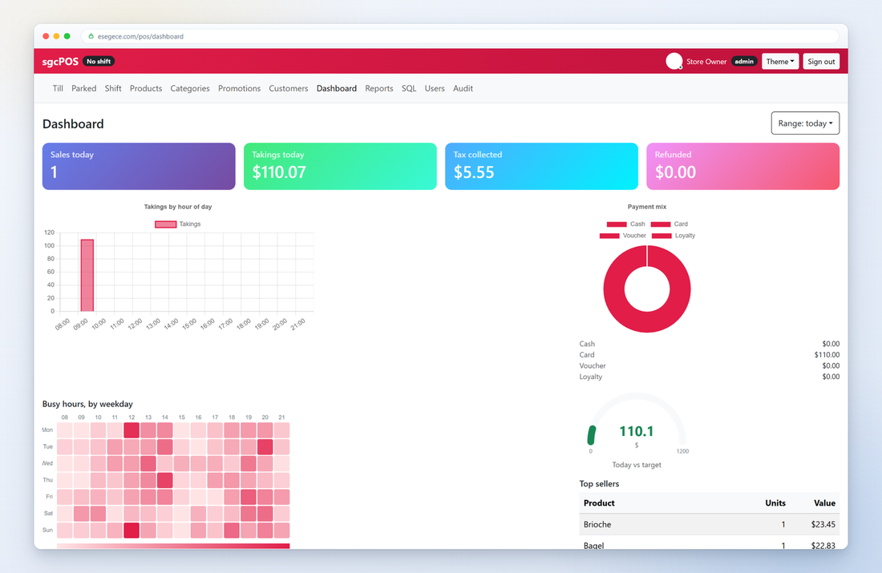This screenshot has width=882, height=573.
Task: Click the Product column header
Action: click(x=599, y=502)
